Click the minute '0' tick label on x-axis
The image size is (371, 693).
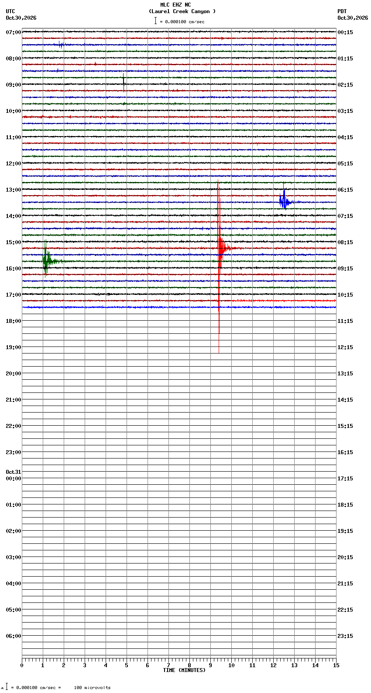22,665
